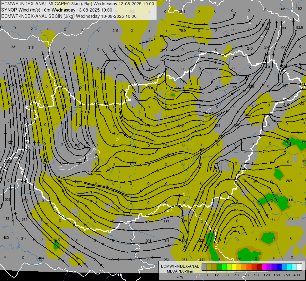The width and height of the screenshot is (306, 281).
Task: Click the map value 219
Action: [218, 126]
